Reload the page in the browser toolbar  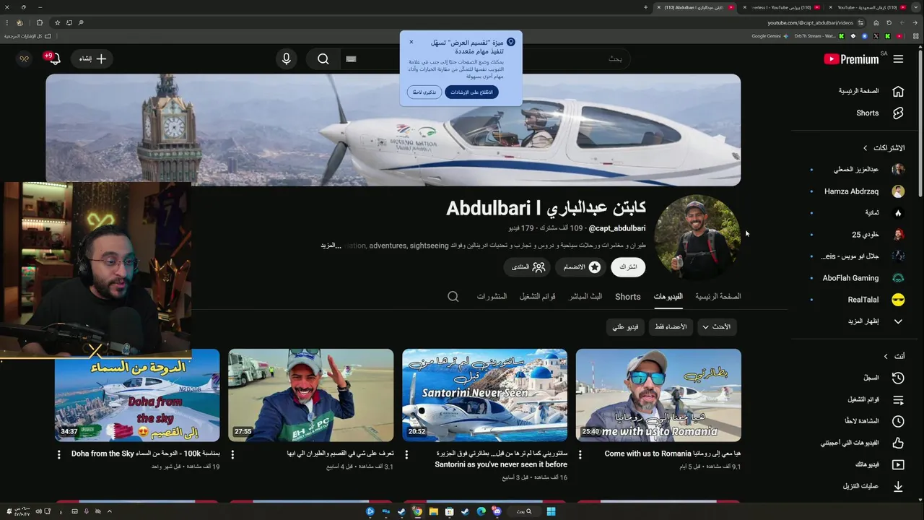pyautogui.click(x=888, y=22)
